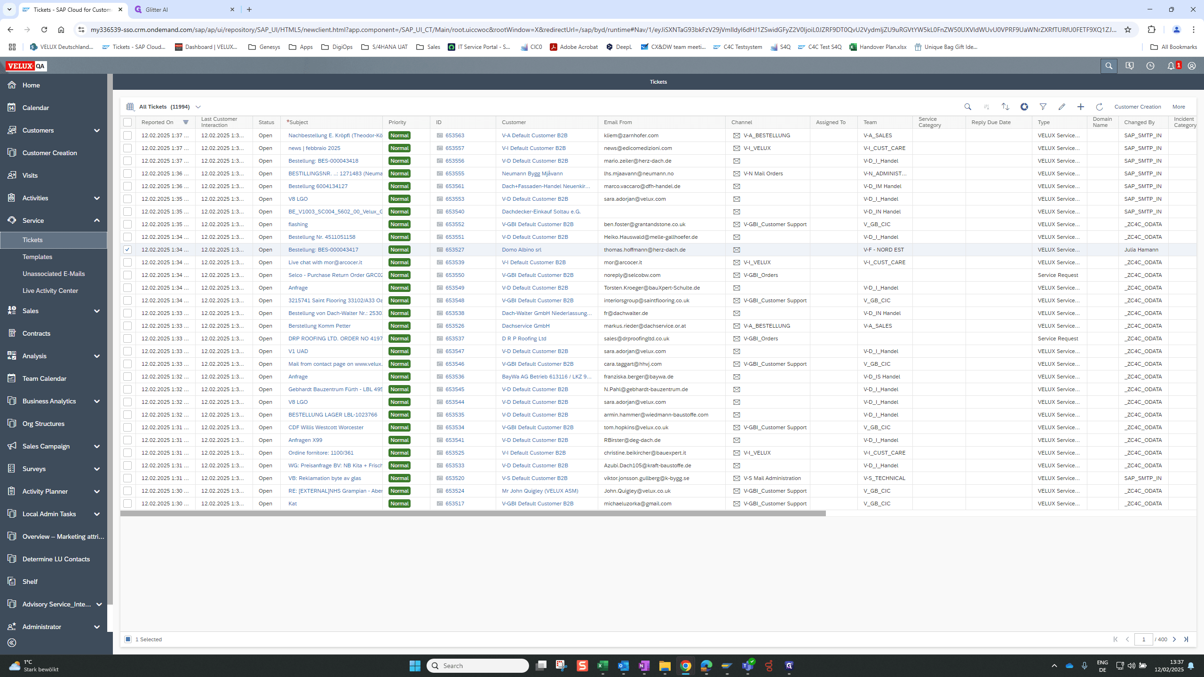Create new ticket with plus icon
This screenshot has height=677, width=1204.
point(1080,107)
